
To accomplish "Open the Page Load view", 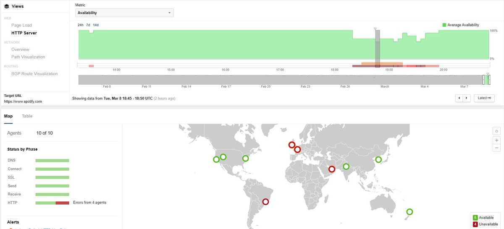I will click(x=21, y=25).
